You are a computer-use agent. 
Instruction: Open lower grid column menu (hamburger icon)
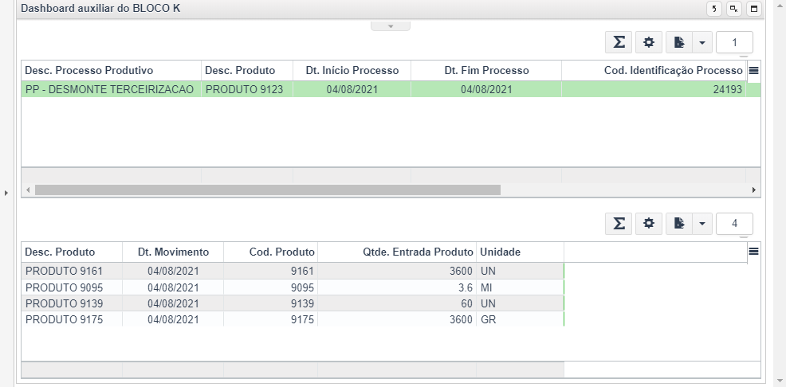tap(753, 252)
